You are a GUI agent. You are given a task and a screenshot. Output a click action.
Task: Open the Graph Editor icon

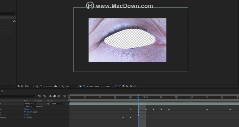click(x=64, y=96)
